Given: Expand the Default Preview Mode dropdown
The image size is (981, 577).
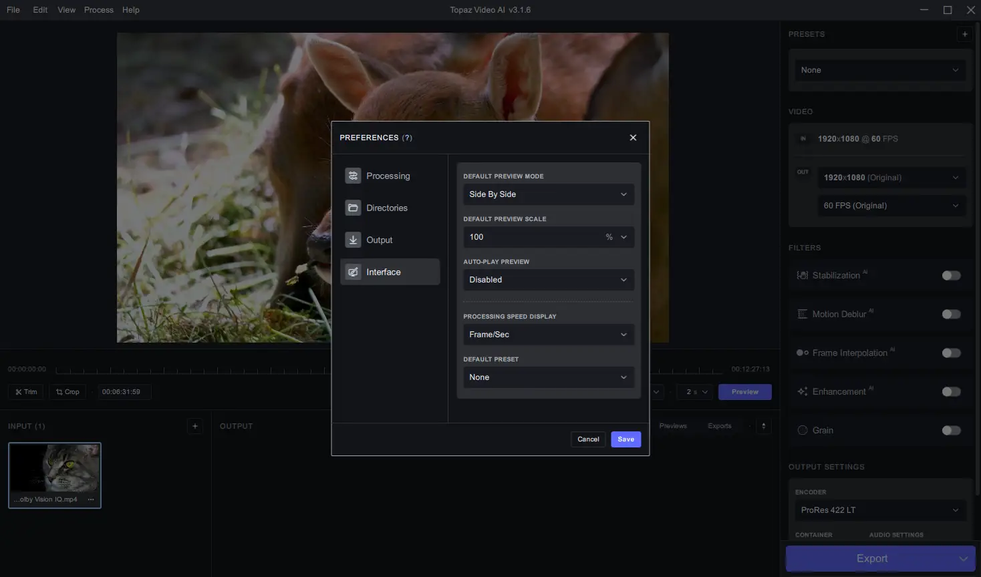Looking at the screenshot, I should pyautogui.click(x=549, y=194).
